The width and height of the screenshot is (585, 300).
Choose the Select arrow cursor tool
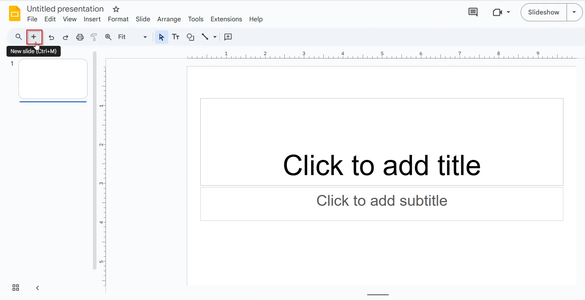[x=162, y=37]
